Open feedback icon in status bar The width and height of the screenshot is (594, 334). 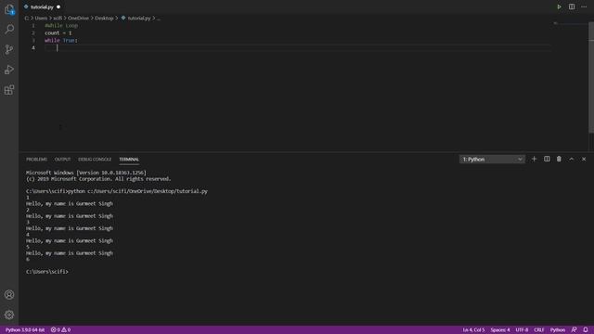tap(574, 330)
